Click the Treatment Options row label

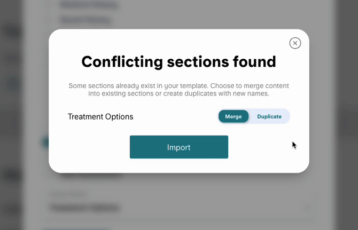click(x=100, y=116)
